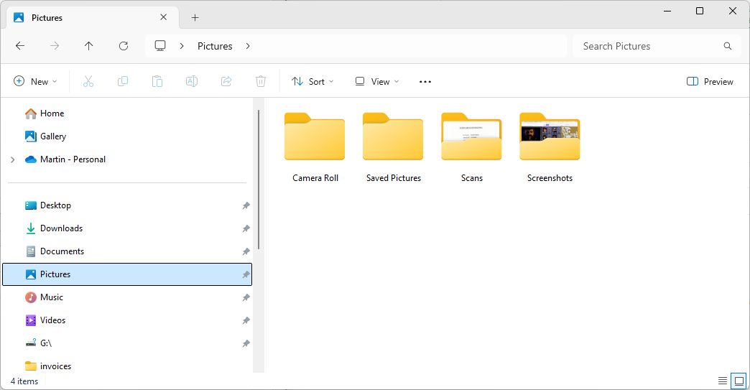This screenshot has width=750, height=390.
Task: Click the navigation pane scrollbar
Action: pyautogui.click(x=259, y=180)
